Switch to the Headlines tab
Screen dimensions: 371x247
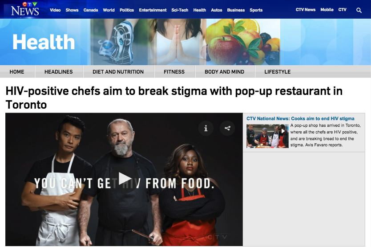[x=59, y=72]
